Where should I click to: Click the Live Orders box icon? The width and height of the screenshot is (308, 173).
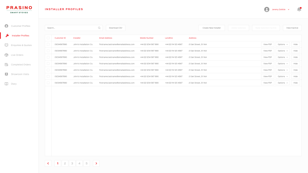[6, 55]
